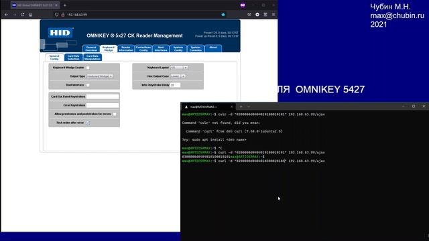This screenshot has width=429, height=241.
Task: Click the Card Out Event Keystrokes field
Action: 103,96
